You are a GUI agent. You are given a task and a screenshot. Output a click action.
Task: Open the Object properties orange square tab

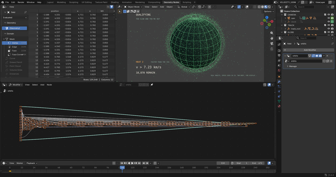pos(279,76)
